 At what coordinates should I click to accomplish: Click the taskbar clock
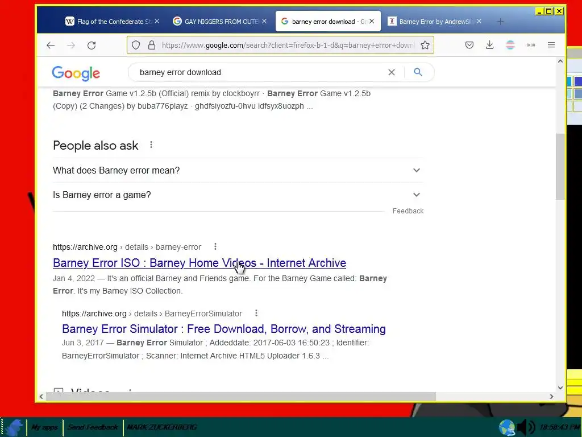coord(559,427)
